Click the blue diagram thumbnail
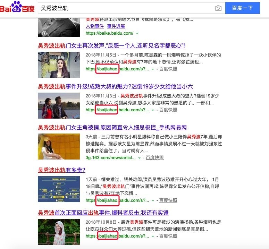Image resolution: width=269 pixels, height=249 pixels. (59, 189)
